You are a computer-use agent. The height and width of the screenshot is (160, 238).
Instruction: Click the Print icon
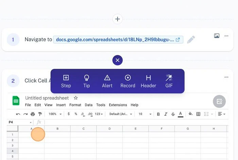(x=33, y=114)
